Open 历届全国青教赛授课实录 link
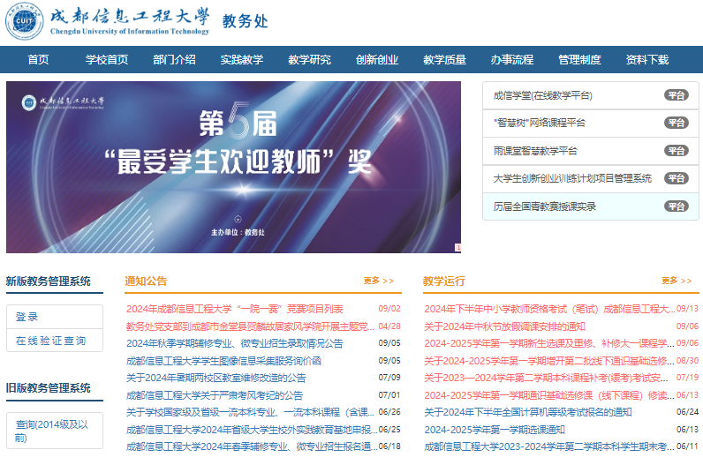 pyautogui.click(x=544, y=206)
